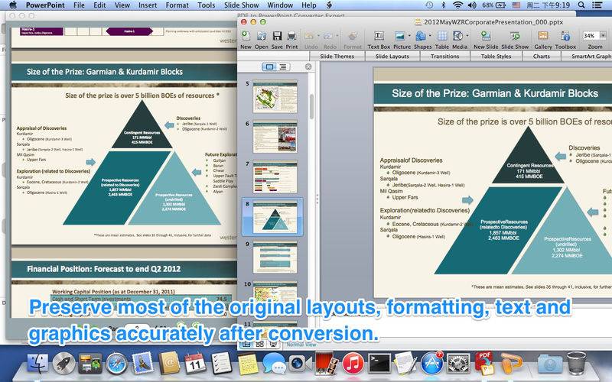Image resolution: width=612 pixels, height=382 pixels.
Task: Open Finder from the Dock
Action: coord(37,364)
